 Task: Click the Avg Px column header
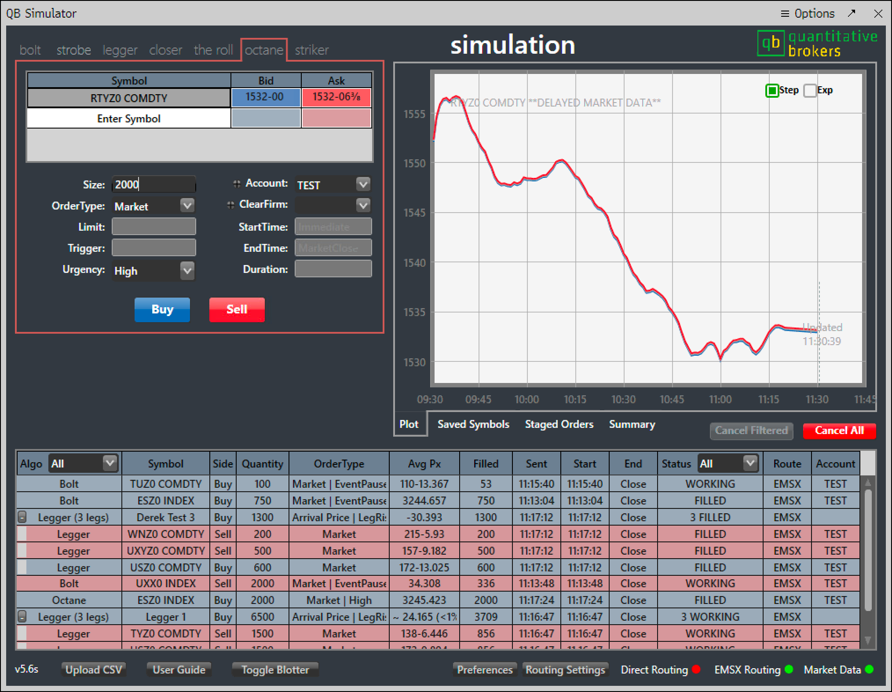(424, 464)
